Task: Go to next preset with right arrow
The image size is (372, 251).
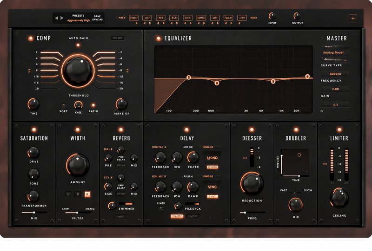Action: coord(62,18)
